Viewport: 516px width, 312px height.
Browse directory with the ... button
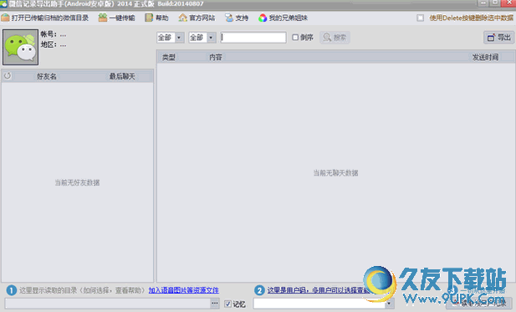click(x=215, y=304)
